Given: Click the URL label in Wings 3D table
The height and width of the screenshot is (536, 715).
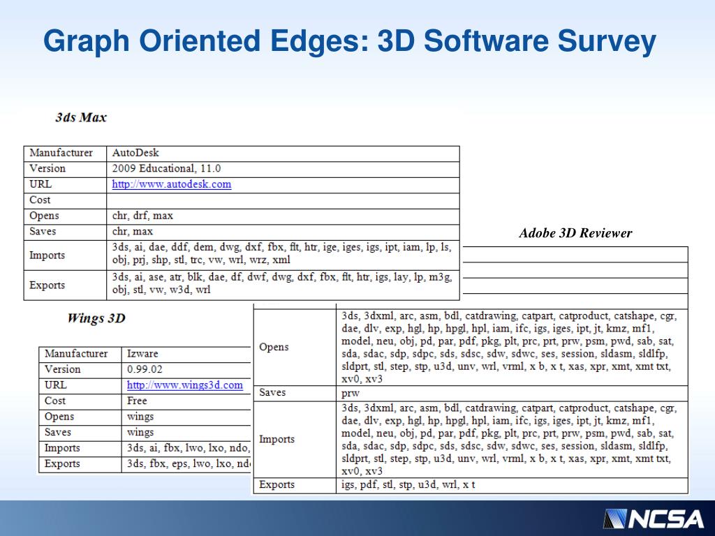Looking at the screenshot, I should click(x=56, y=385).
